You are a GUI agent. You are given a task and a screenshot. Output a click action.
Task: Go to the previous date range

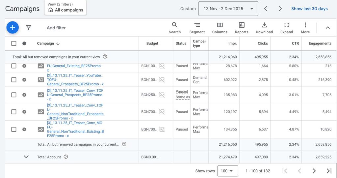tap(266, 9)
